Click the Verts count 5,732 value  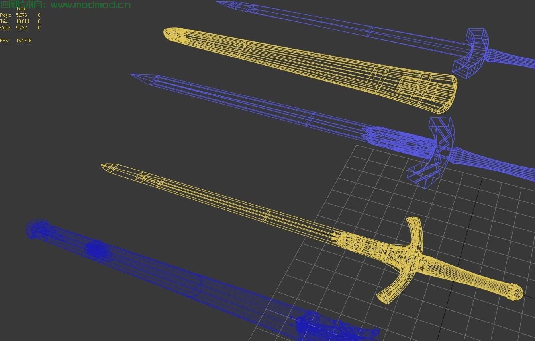pyautogui.click(x=22, y=28)
